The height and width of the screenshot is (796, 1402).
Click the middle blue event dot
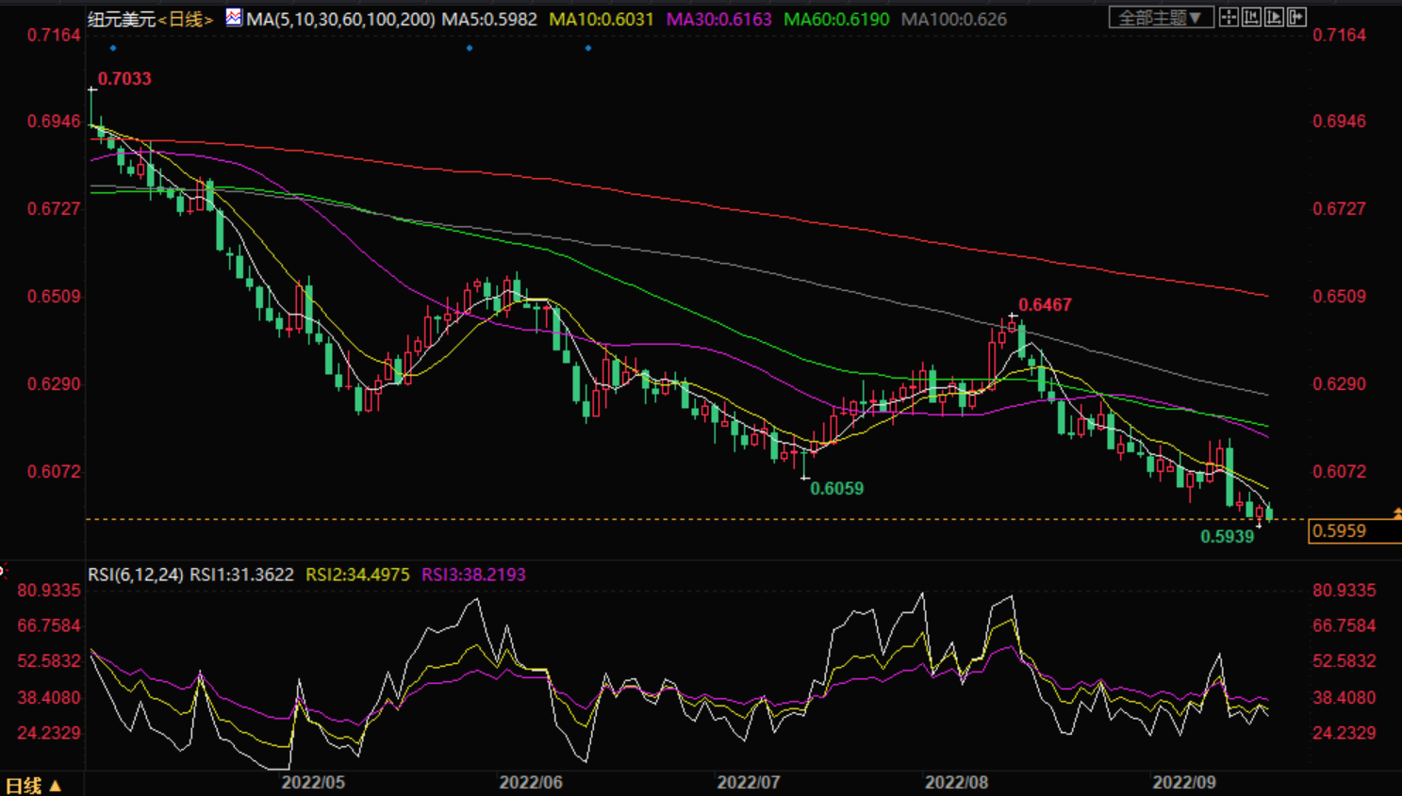[x=470, y=48]
